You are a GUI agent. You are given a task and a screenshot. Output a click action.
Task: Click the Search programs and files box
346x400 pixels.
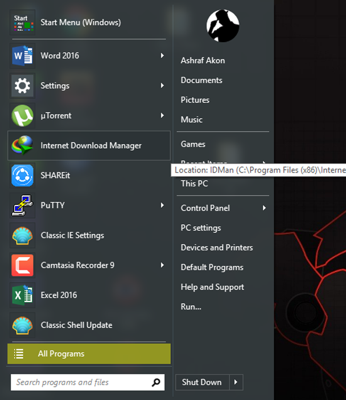pyautogui.click(x=87, y=382)
